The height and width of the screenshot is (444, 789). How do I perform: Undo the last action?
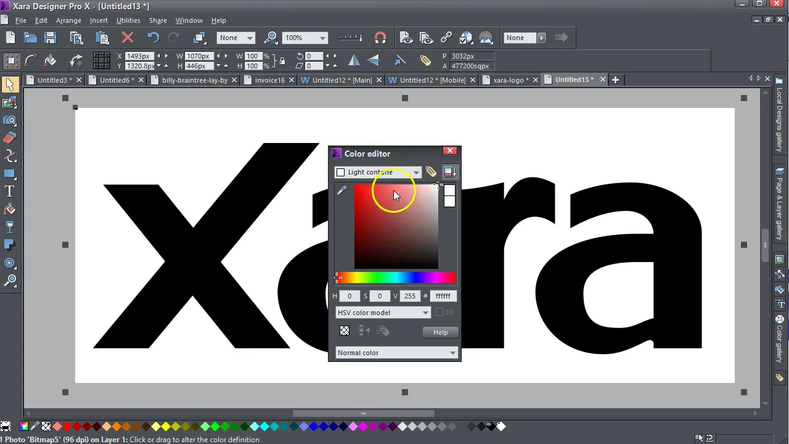pyautogui.click(x=153, y=38)
